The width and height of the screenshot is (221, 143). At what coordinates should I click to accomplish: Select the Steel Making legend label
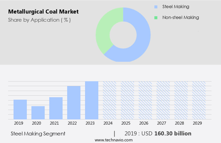pos(175,7)
